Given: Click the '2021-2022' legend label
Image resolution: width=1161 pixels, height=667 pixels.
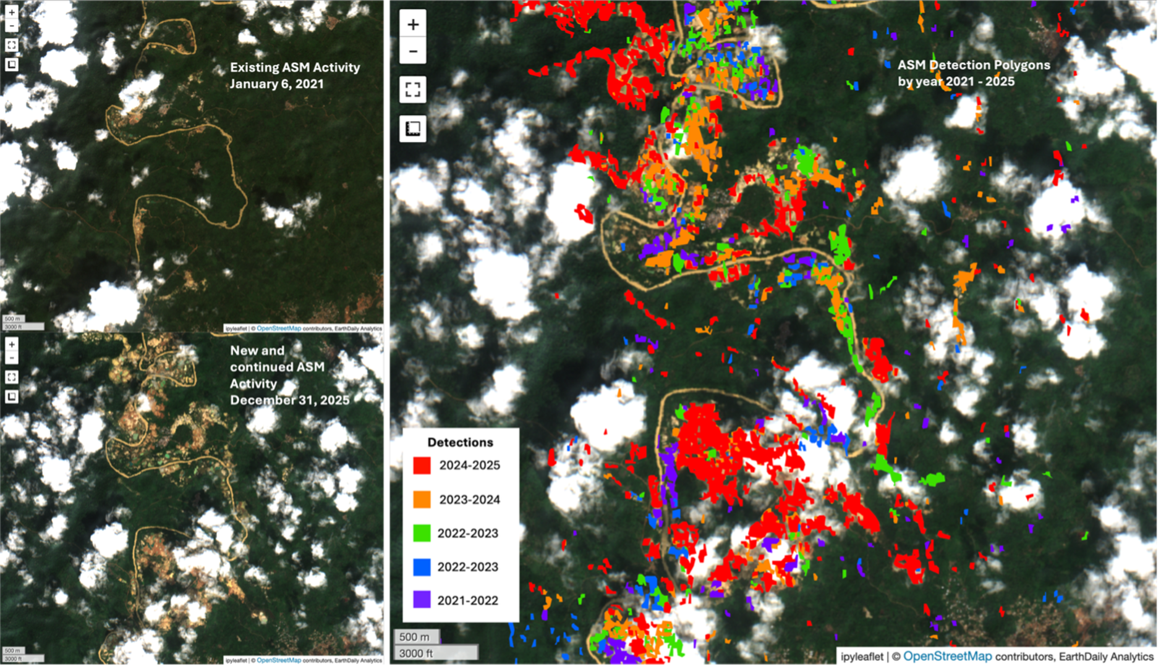Looking at the screenshot, I should point(467,600).
